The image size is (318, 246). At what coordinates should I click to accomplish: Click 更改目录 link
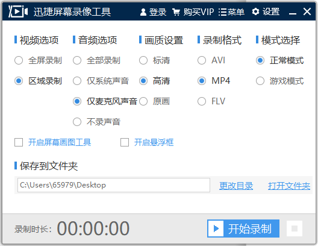pos(236,186)
